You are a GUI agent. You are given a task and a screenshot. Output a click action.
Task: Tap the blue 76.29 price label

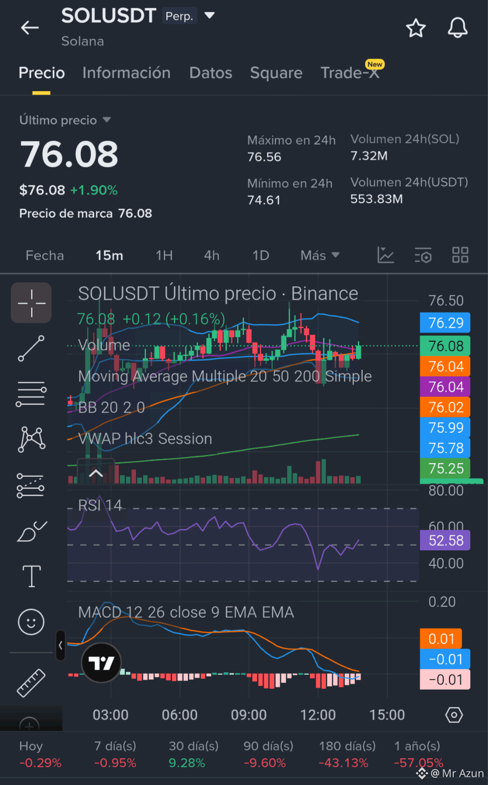445,323
